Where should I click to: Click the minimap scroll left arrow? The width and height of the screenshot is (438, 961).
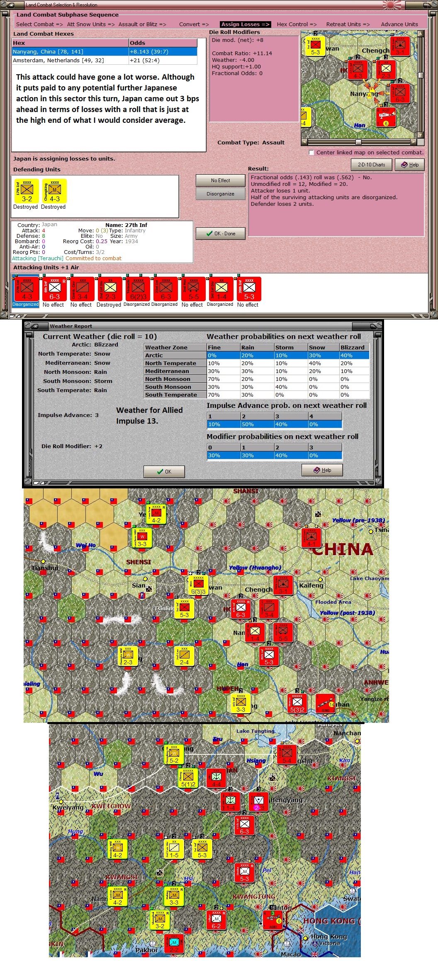point(304,142)
